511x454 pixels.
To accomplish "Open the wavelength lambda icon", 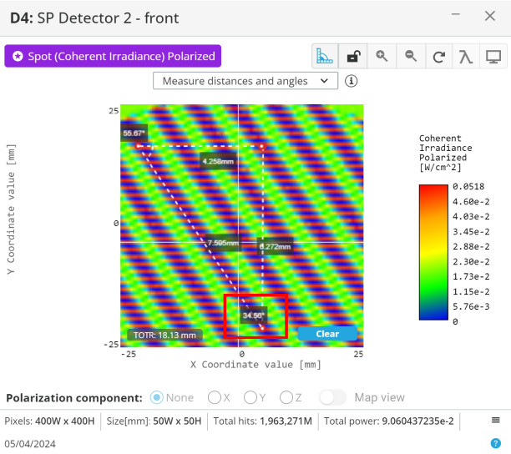I will tap(466, 57).
